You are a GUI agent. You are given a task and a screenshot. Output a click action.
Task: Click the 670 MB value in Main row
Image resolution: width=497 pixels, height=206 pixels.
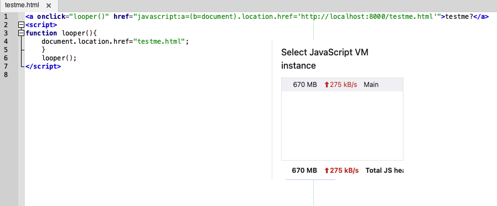[x=304, y=85]
